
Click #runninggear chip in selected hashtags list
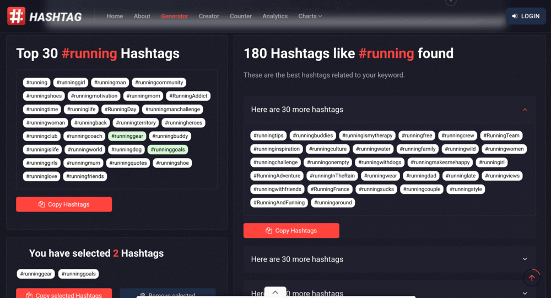pyautogui.click(x=36, y=274)
